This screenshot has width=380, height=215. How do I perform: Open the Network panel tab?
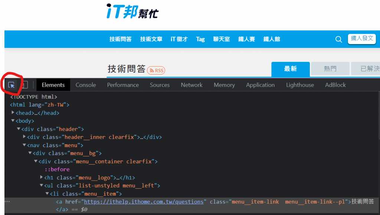[191, 85]
